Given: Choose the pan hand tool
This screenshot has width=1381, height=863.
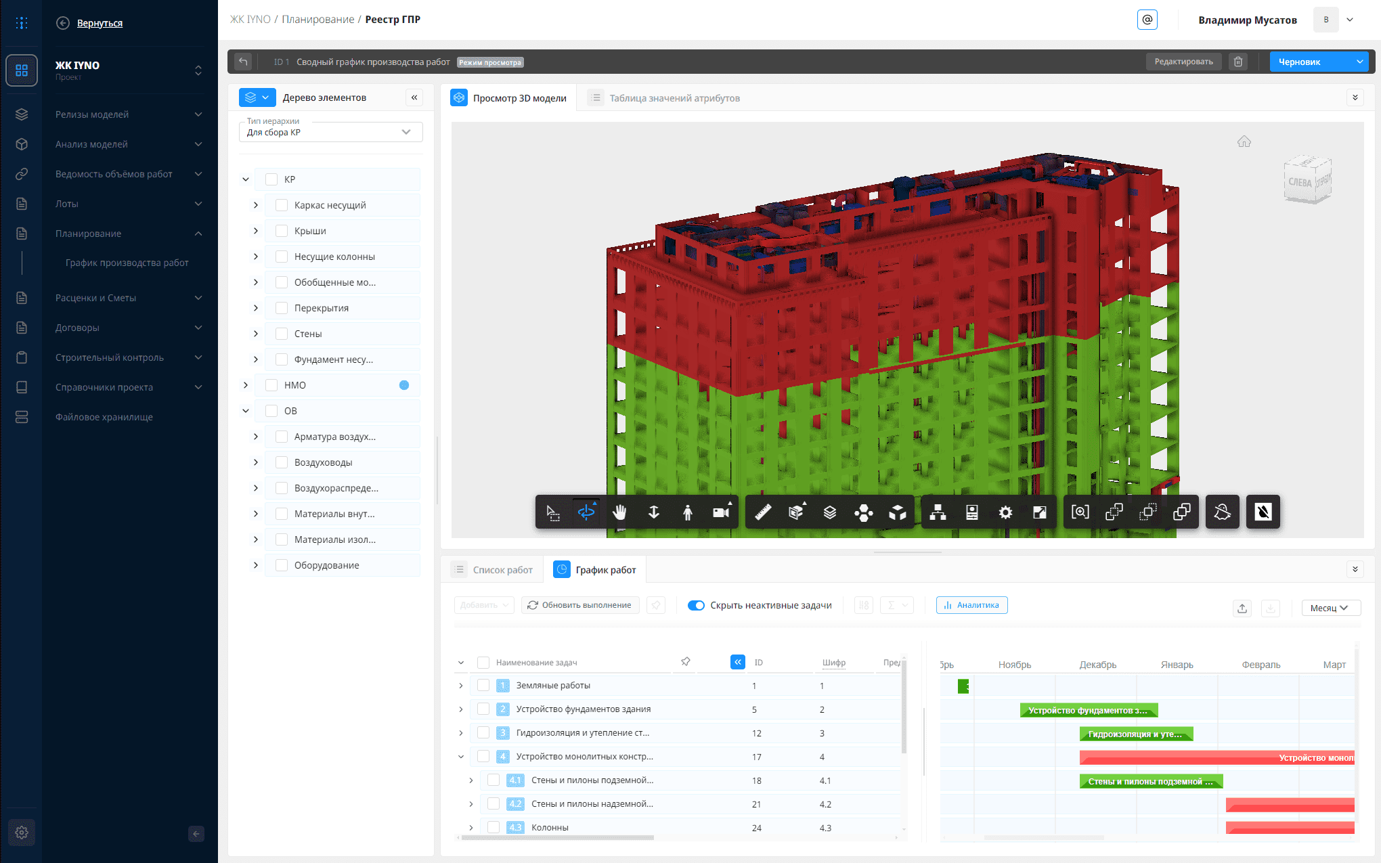Looking at the screenshot, I should [x=619, y=512].
